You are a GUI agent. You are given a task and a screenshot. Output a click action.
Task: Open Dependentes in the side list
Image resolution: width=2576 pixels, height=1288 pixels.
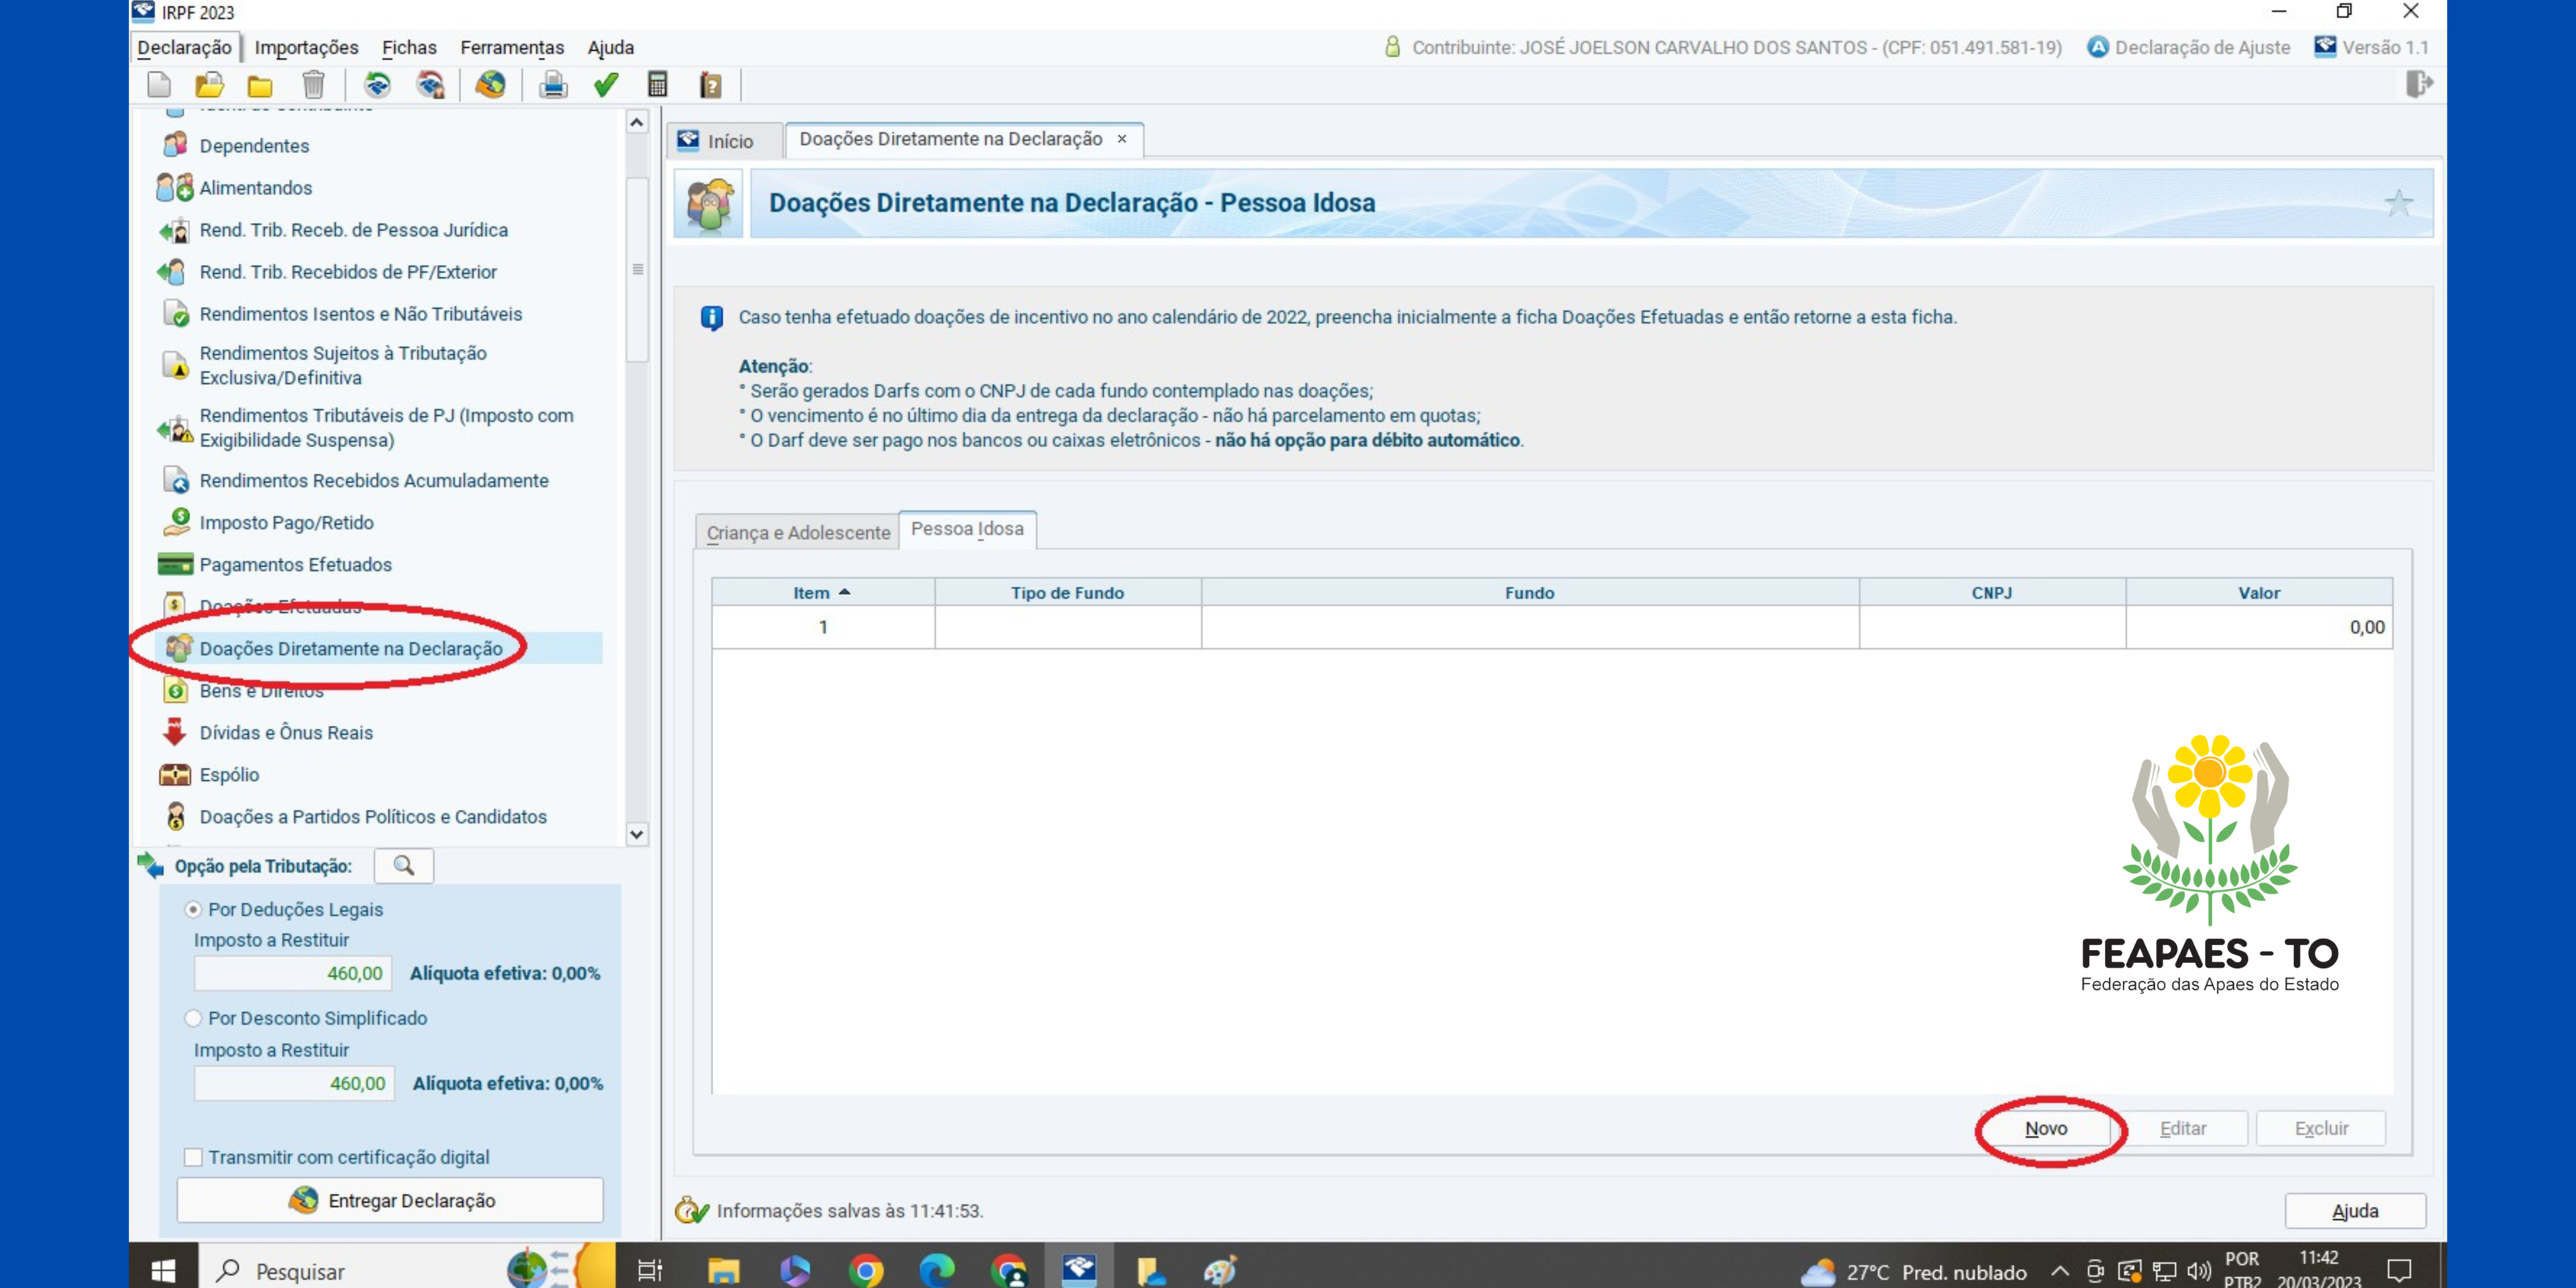(254, 146)
